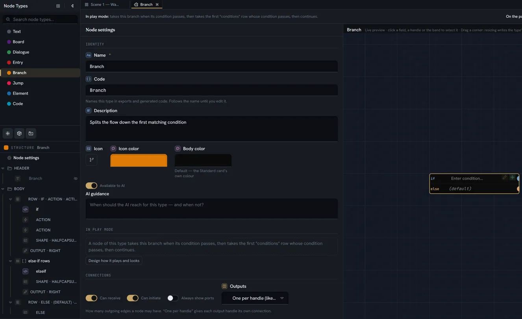Open Node settings in the structure panel
Image resolution: width=522 pixels, height=319 pixels.
click(26, 158)
